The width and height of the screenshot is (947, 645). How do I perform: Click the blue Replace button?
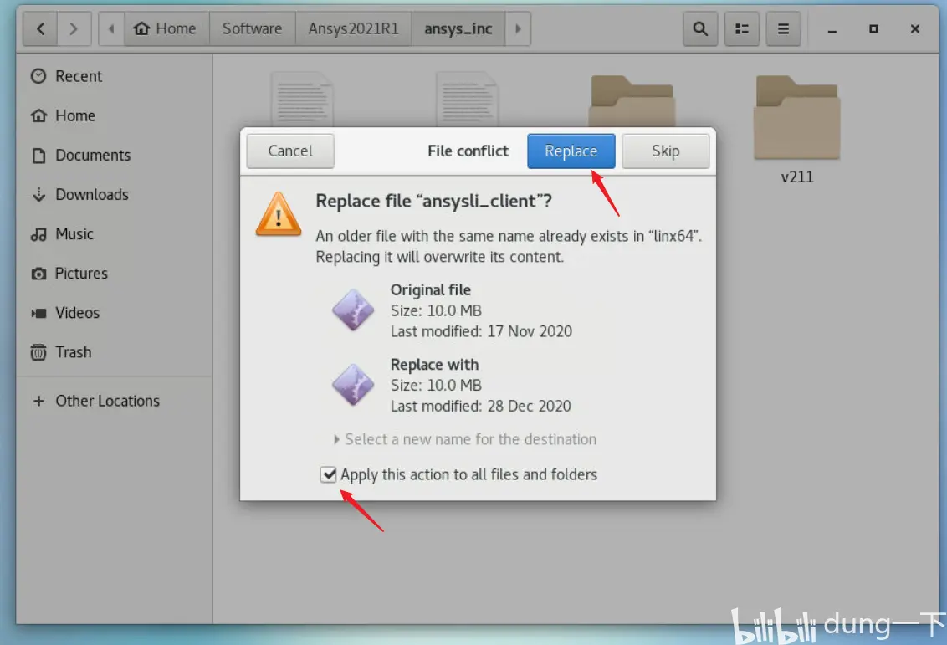point(571,151)
